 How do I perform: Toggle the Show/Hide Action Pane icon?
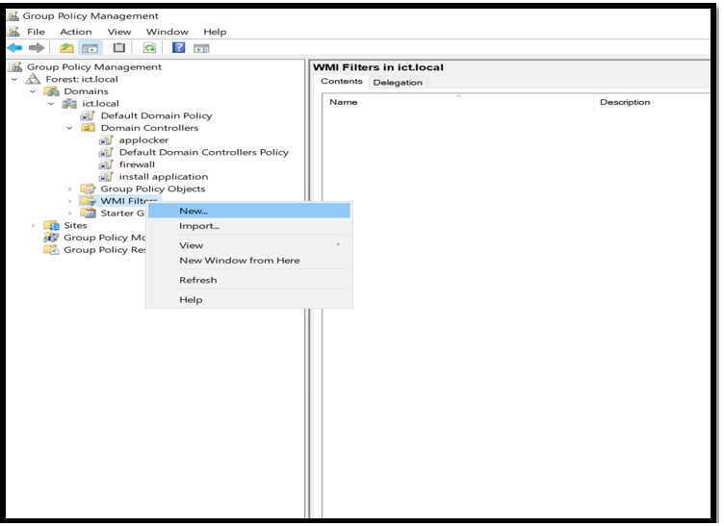click(201, 48)
